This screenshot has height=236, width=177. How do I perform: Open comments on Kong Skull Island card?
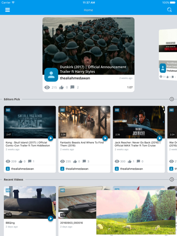pos(29,161)
